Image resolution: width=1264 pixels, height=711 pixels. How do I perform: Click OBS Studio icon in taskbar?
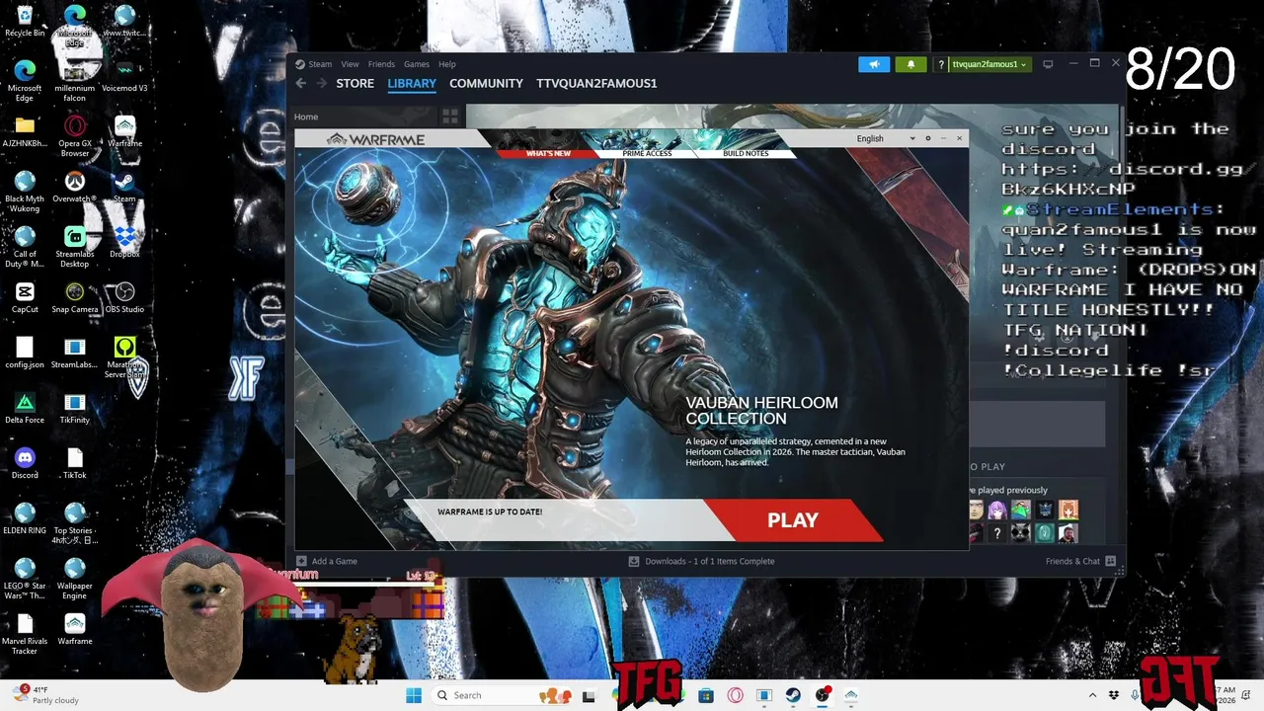click(822, 695)
